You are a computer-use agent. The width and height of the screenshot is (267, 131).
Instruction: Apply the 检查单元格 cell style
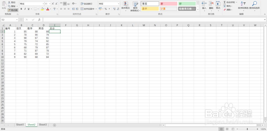(x=187, y=9)
